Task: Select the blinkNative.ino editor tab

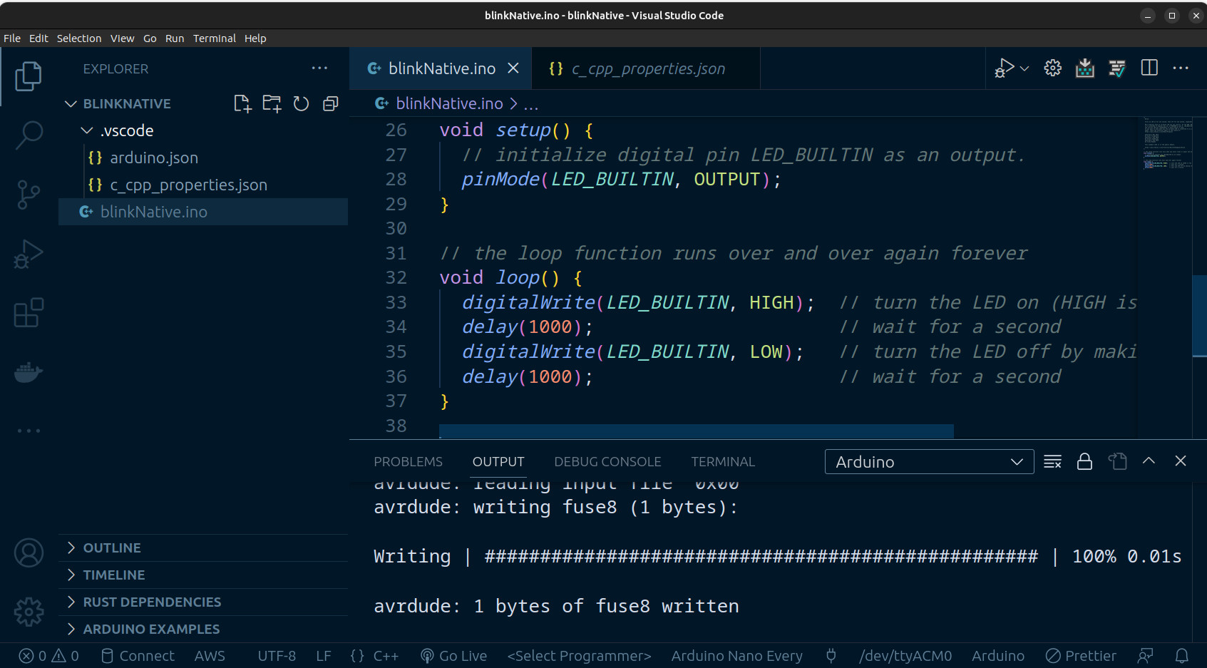Action: (441, 68)
